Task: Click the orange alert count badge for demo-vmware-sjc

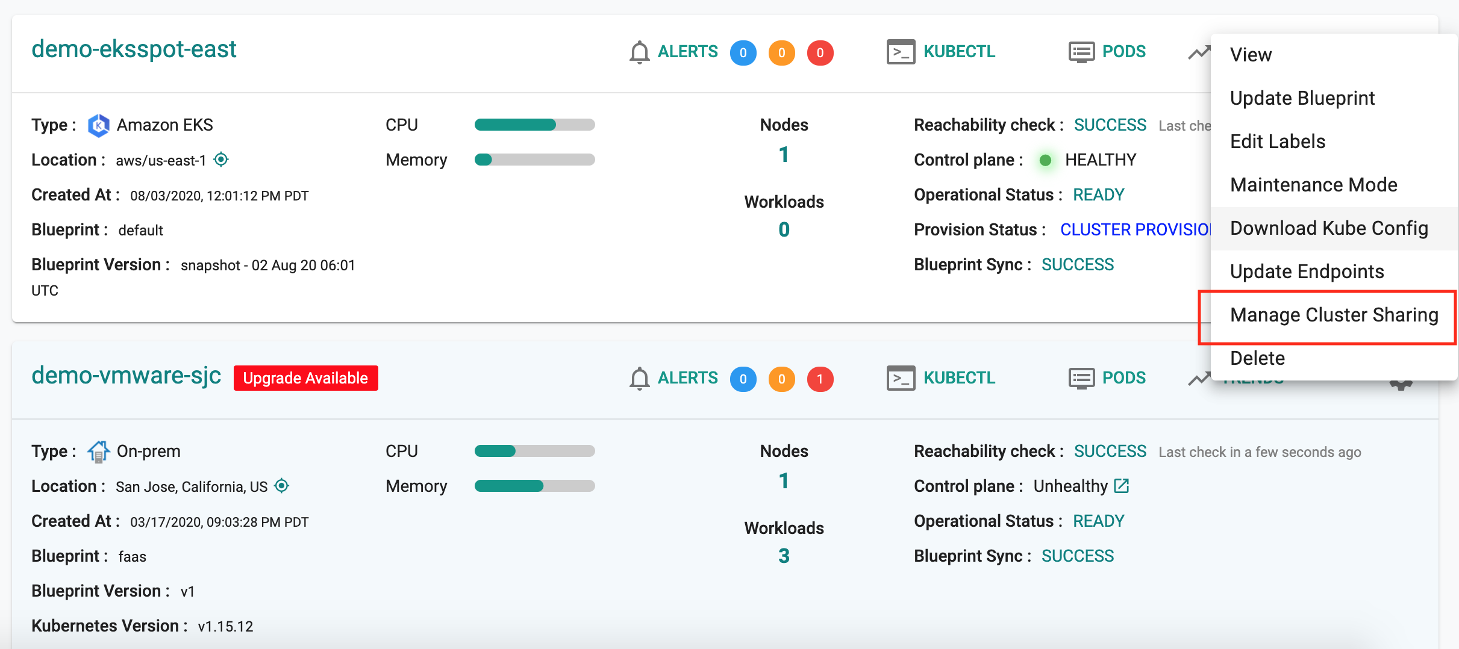Action: pyautogui.click(x=781, y=379)
